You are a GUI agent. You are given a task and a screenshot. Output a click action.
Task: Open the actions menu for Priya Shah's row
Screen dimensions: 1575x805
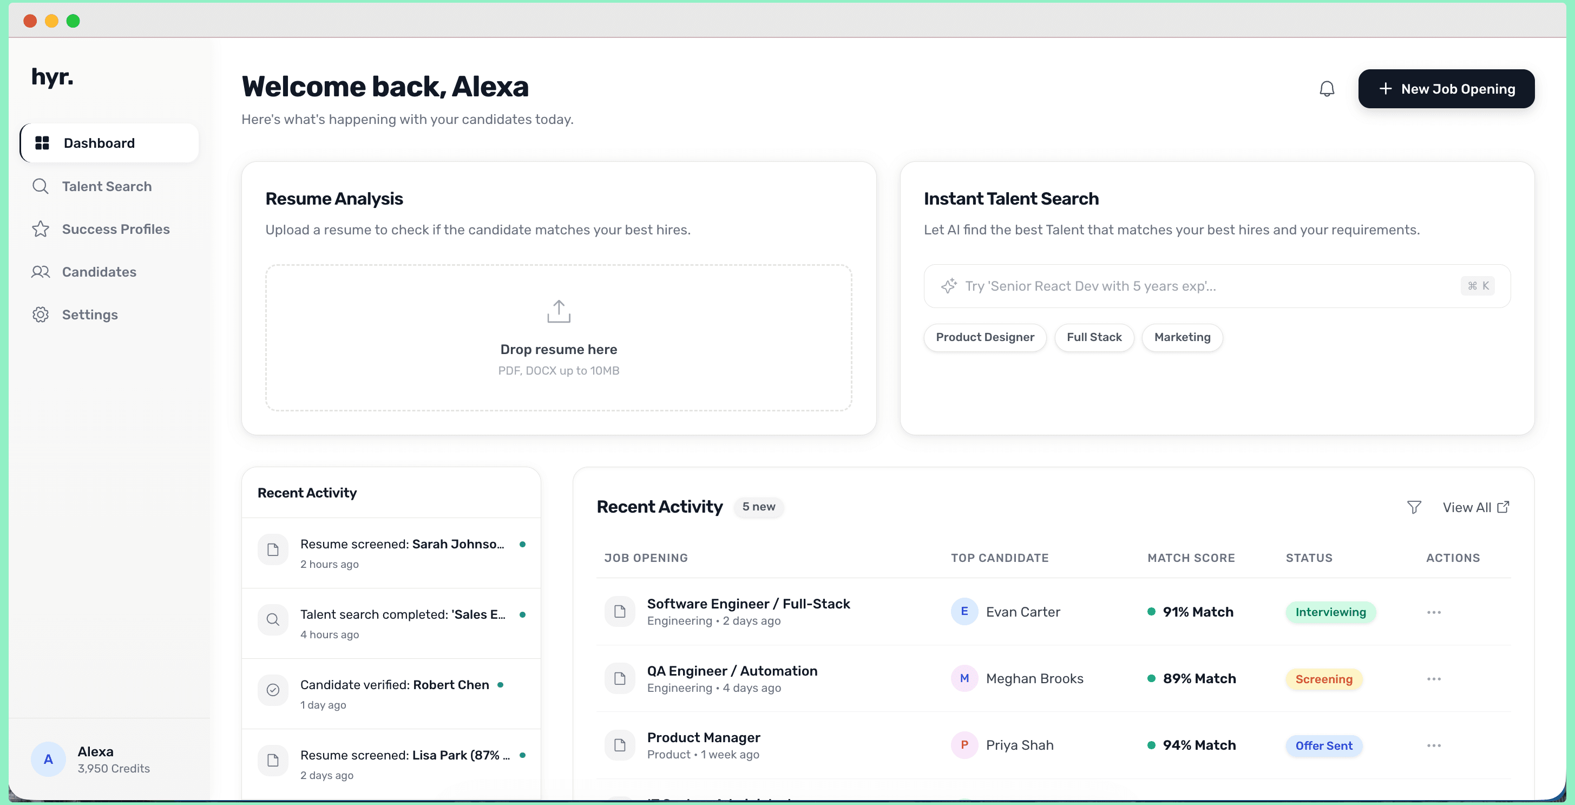pos(1434,745)
